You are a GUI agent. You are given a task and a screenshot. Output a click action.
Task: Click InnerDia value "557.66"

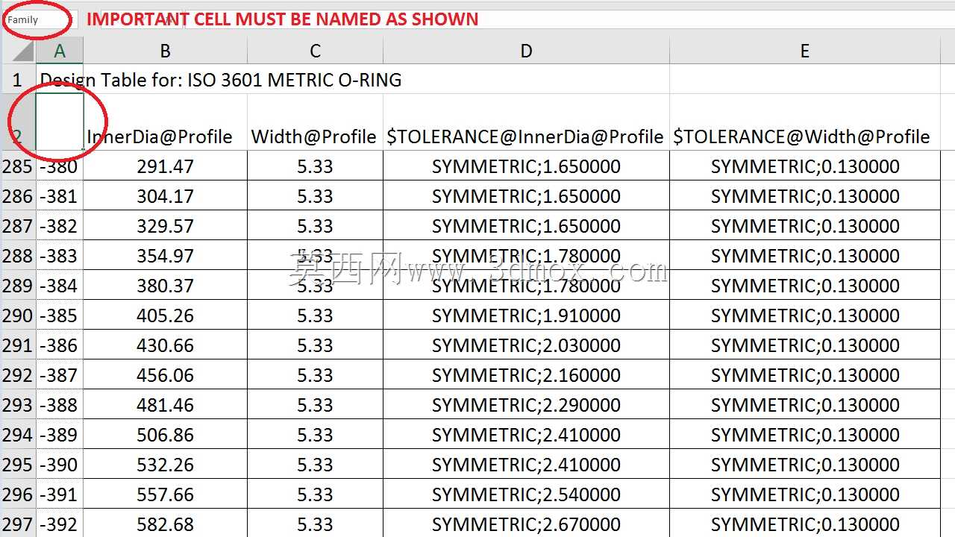pos(165,494)
